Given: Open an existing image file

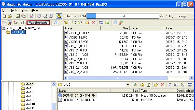Looking at the screenshot, I should (x=10, y=16).
